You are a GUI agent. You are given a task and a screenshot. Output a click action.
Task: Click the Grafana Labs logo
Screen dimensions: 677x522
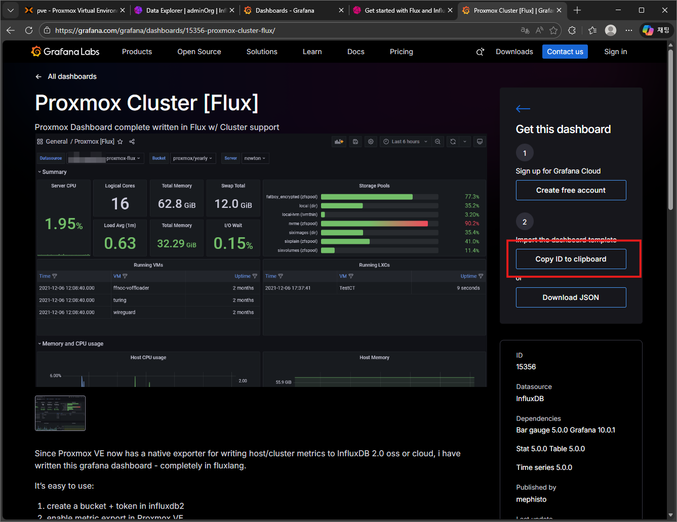tap(65, 52)
